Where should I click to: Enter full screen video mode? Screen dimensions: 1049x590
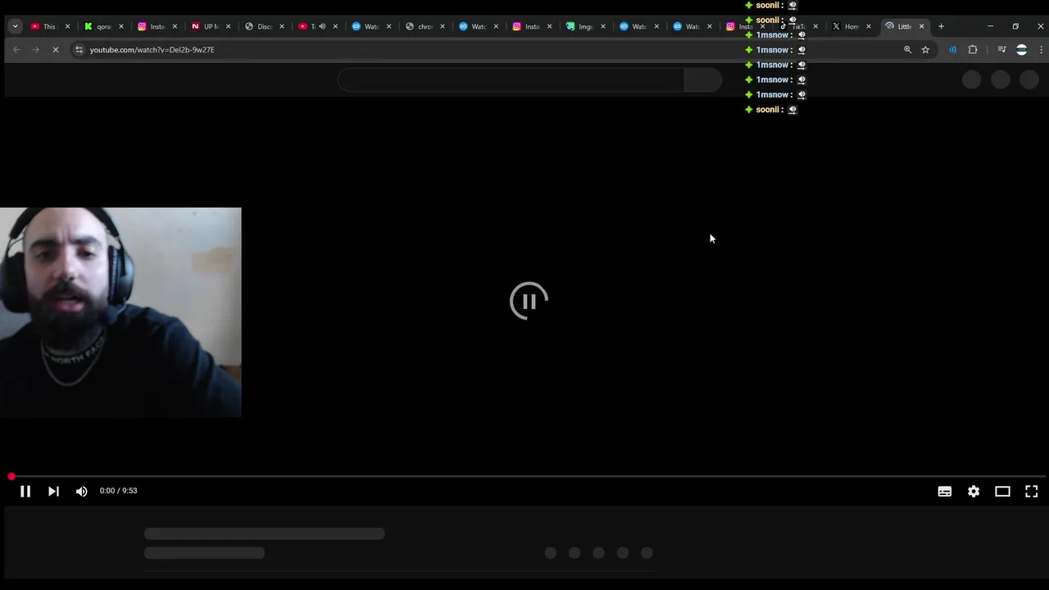click(x=1032, y=491)
